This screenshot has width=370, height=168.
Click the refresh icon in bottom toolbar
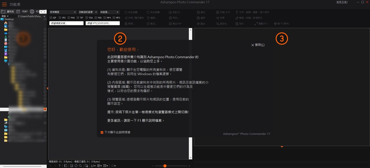tap(76, 166)
